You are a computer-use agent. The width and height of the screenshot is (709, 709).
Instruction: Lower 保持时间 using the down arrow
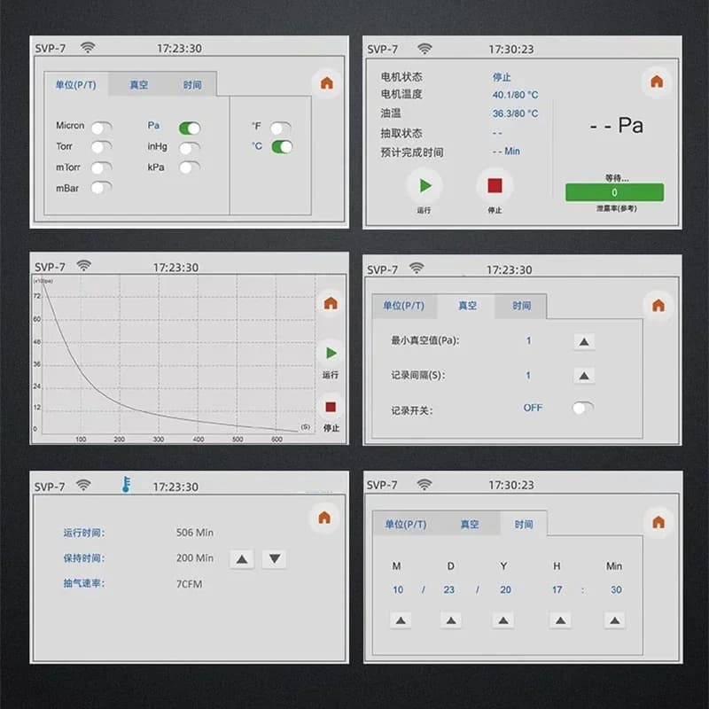click(x=274, y=559)
